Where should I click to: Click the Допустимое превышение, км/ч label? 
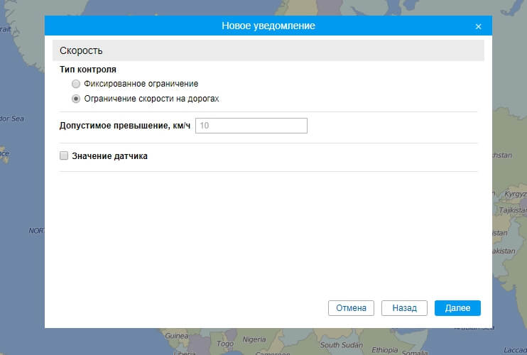tap(125, 126)
